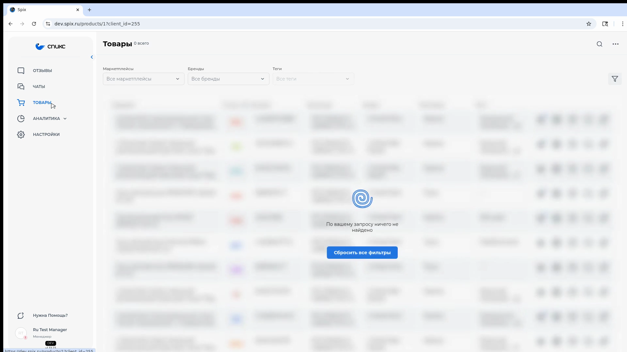Click the tab search icon in browser toolbar

[605, 24]
